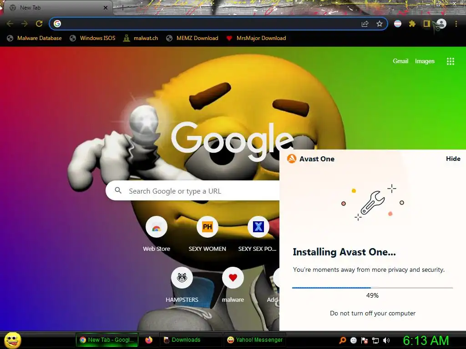Viewport: 466px width, 349px height.
Task: Open the Chrome three-dot menu
Action: coord(456,24)
